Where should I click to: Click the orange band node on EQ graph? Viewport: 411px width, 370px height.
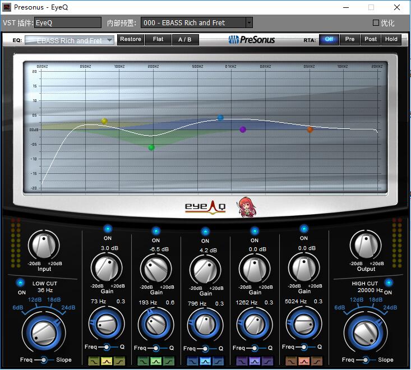[310, 129]
